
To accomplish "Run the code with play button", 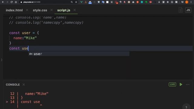I will tap(181, 84).
